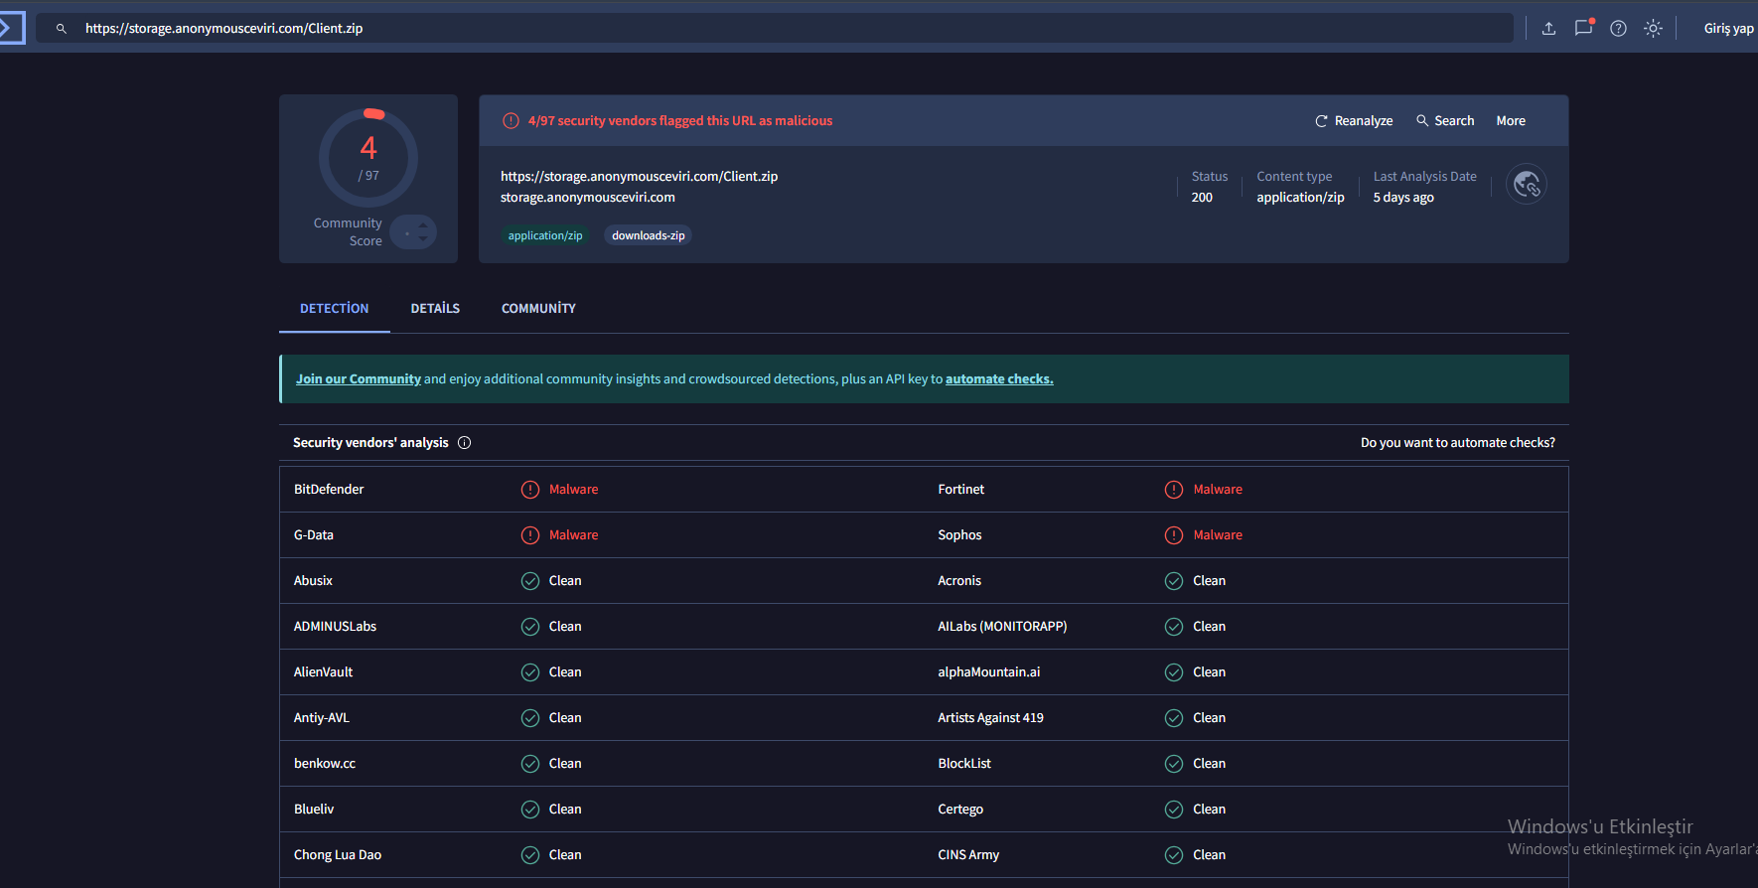Click the 4/97 detection score gauge
The width and height of the screenshot is (1758, 888).
coord(368,157)
